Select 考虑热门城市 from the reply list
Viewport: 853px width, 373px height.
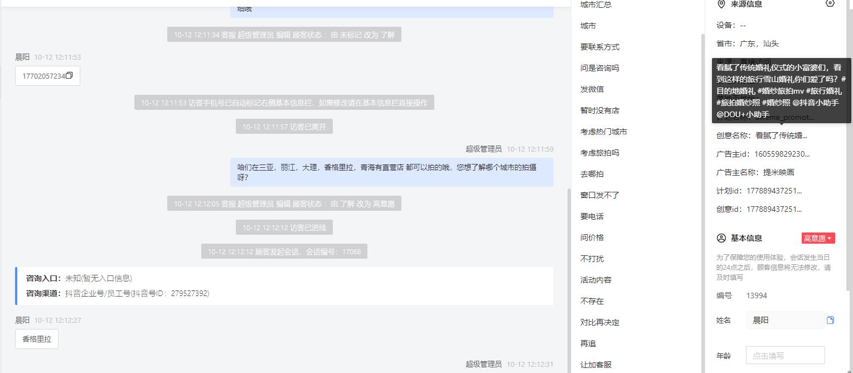pos(604,132)
